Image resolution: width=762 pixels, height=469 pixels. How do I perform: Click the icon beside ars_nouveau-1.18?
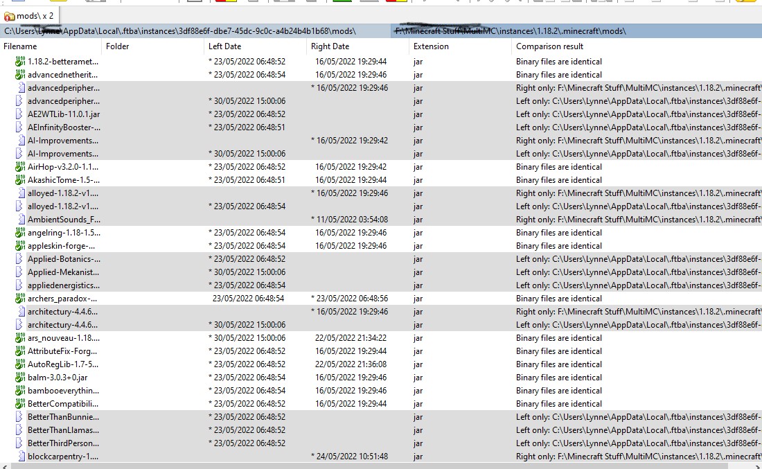pyautogui.click(x=20, y=337)
